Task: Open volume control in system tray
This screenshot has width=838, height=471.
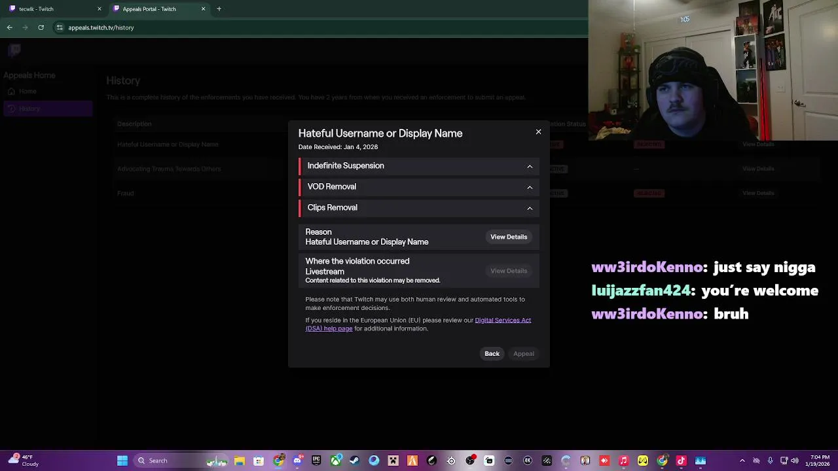Action: coord(796,461)
